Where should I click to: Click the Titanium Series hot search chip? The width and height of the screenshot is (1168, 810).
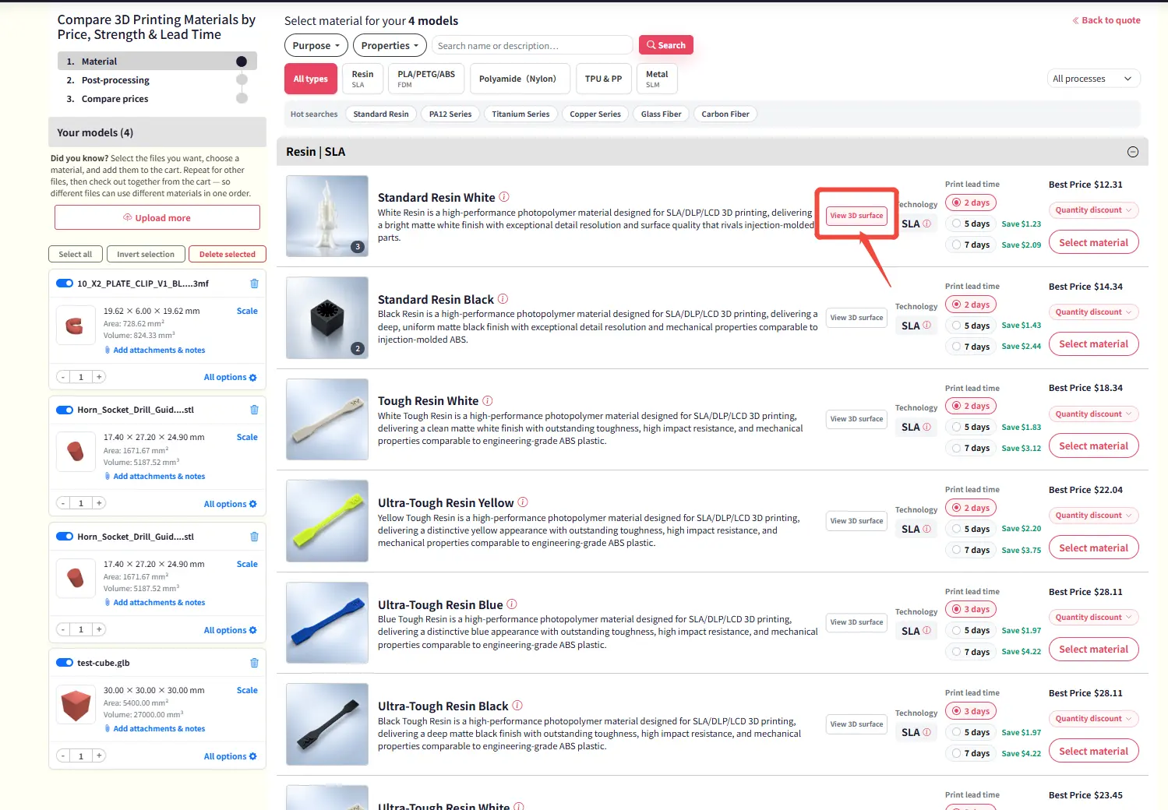click(520, 114)
